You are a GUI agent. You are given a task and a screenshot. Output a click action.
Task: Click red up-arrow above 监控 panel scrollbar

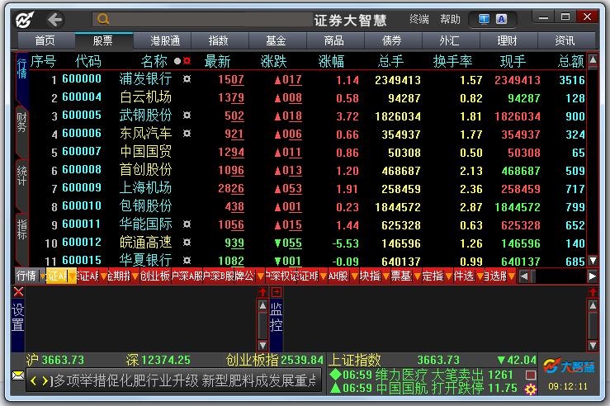[593, 292]
